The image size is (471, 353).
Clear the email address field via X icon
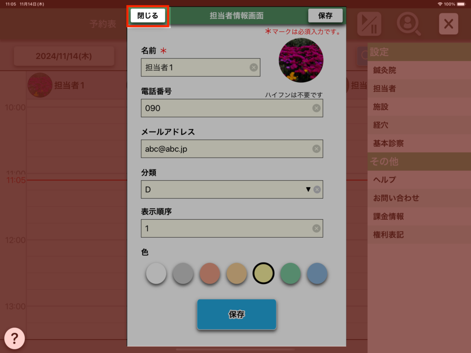(316, 149)
